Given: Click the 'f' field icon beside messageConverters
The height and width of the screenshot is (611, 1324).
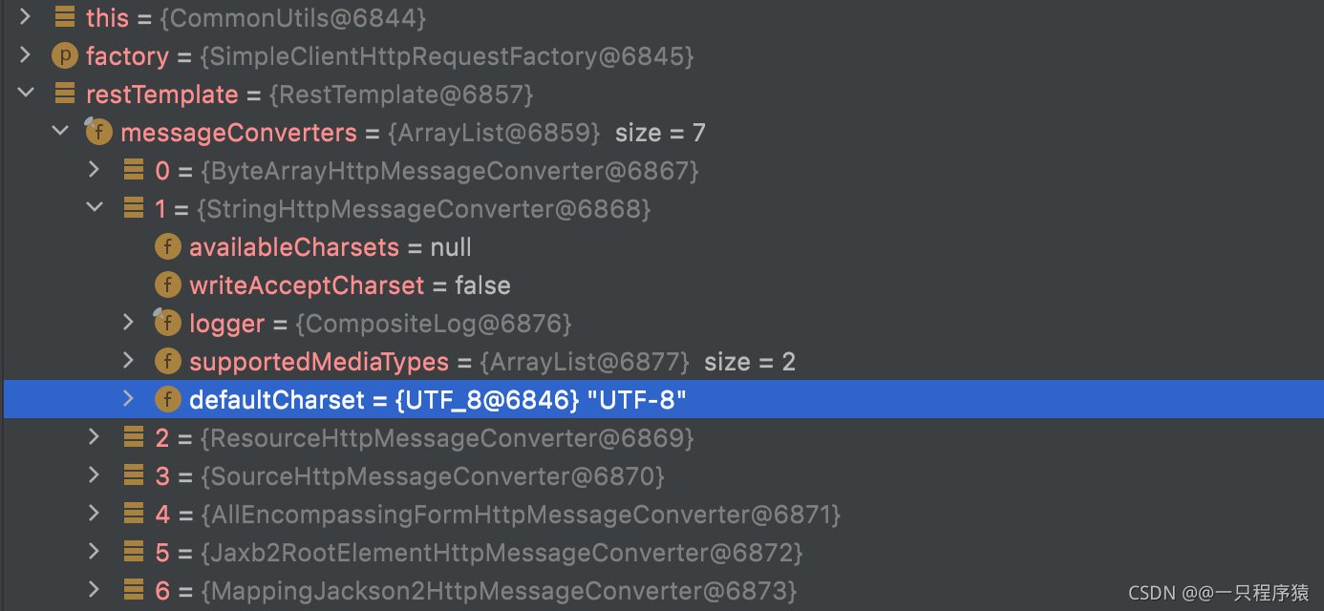Looking at the screenshot, I should click(x=98, y=132).
